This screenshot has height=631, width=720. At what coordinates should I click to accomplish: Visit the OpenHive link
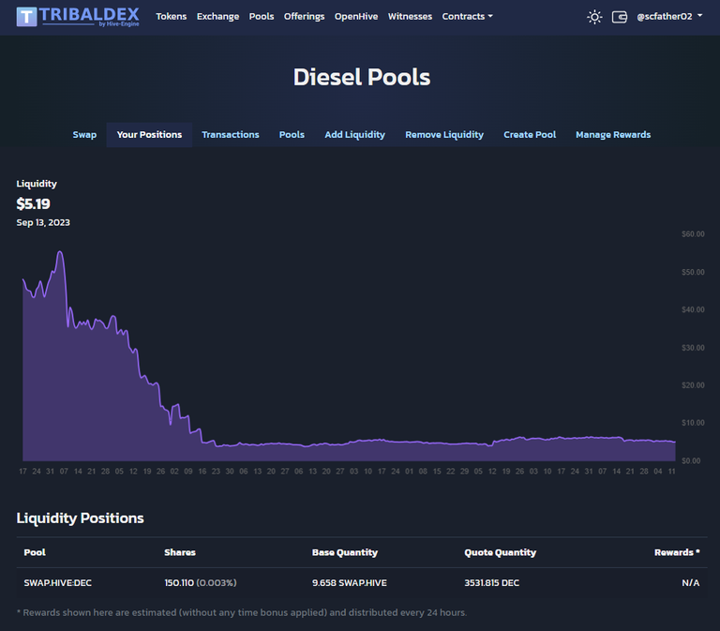pos(356,16)
